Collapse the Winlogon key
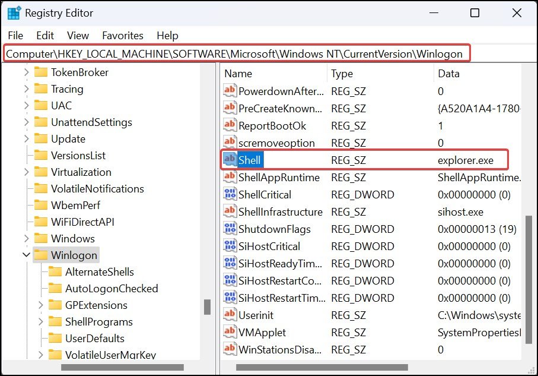The height and width of the screenshot is (376, 538). tap(27, 255)
